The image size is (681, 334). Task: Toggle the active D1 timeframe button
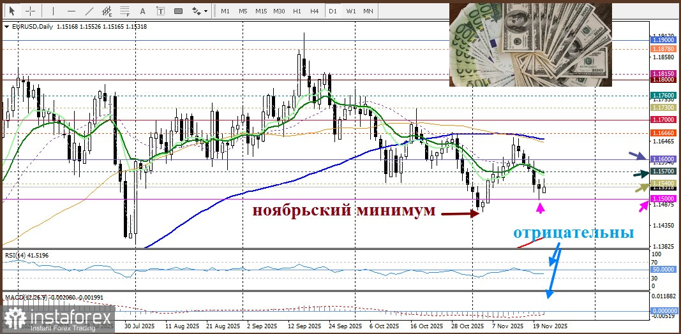[x=333, y=11]
